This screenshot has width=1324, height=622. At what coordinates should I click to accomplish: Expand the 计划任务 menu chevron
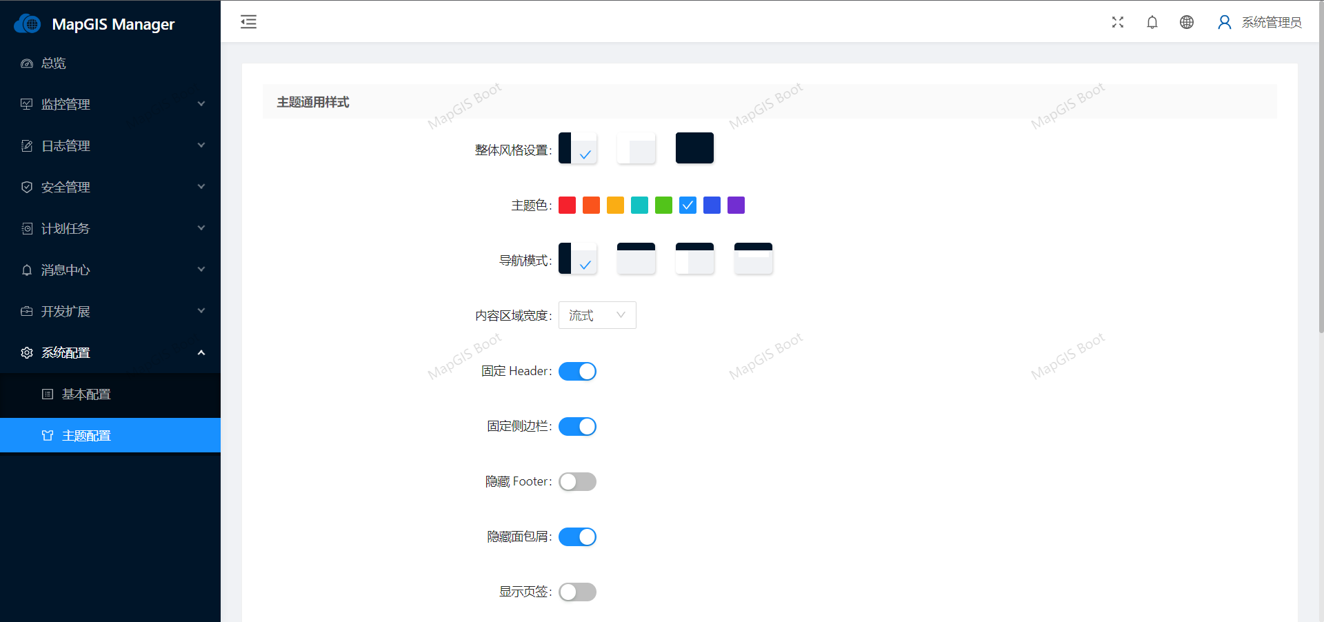(201, 228)
